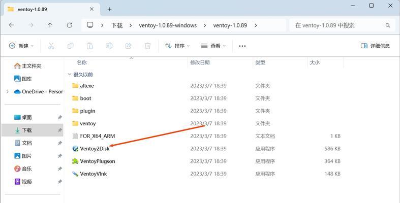The width and height of the screenshot is (400, 203).
Task: Expand the OneDrive tree node chevron
Action: pos(8,92)
